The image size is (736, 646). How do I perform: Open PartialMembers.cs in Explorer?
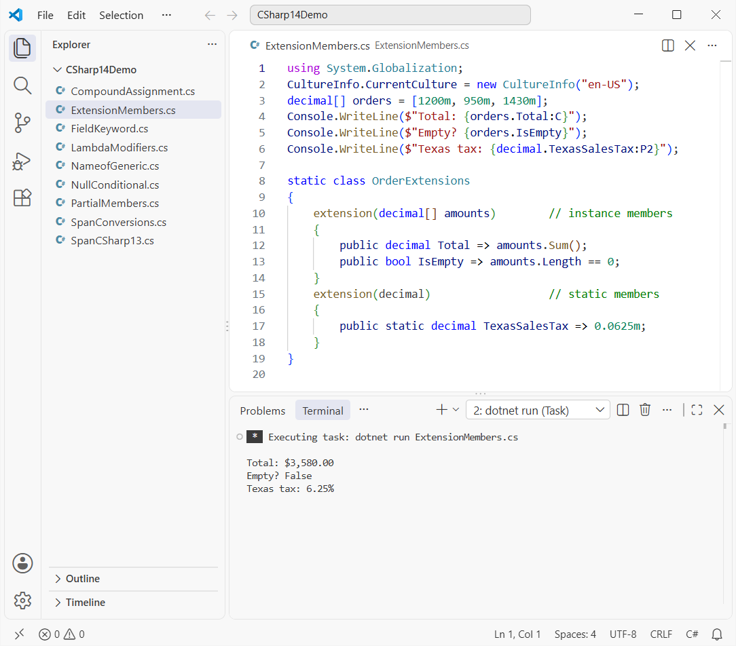(x=133, y=203)
